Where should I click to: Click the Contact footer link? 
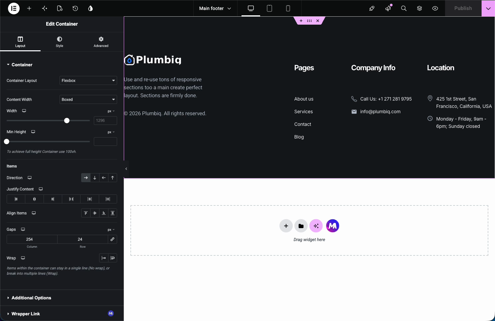(x=303, y=124)
